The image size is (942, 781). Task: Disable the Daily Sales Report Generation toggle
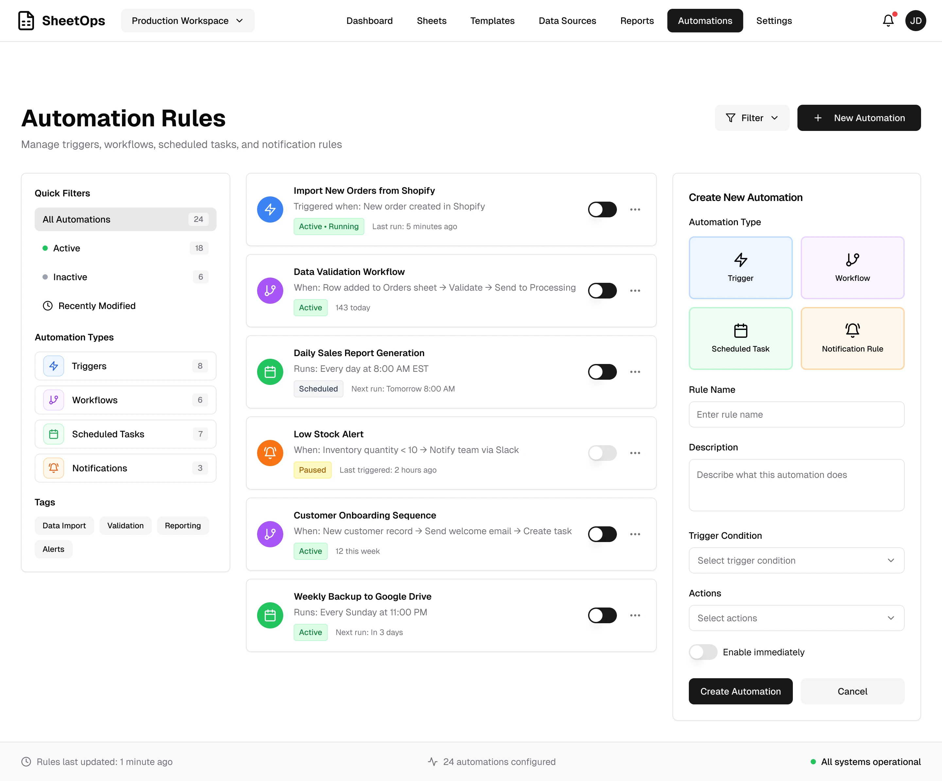point(602,372)
